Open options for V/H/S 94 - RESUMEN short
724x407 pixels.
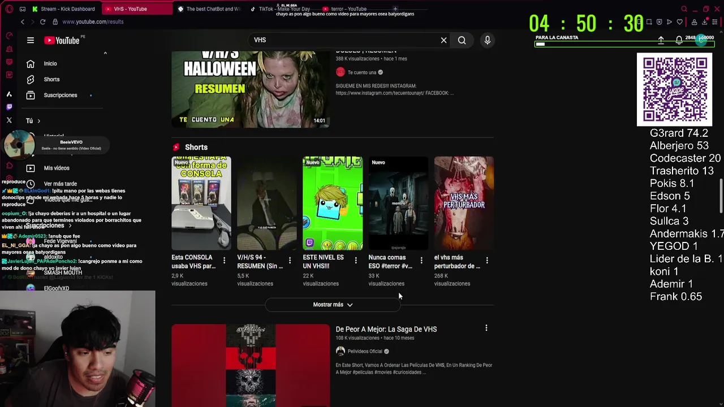click(290, 261)
